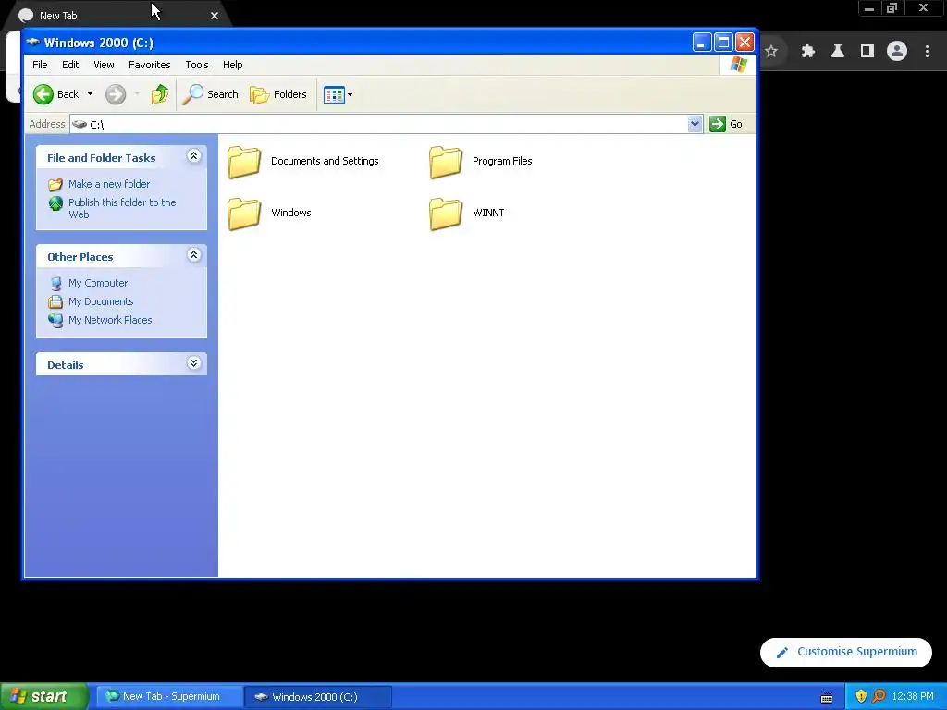Open the Back history dropdown arrow

(90, 94)
